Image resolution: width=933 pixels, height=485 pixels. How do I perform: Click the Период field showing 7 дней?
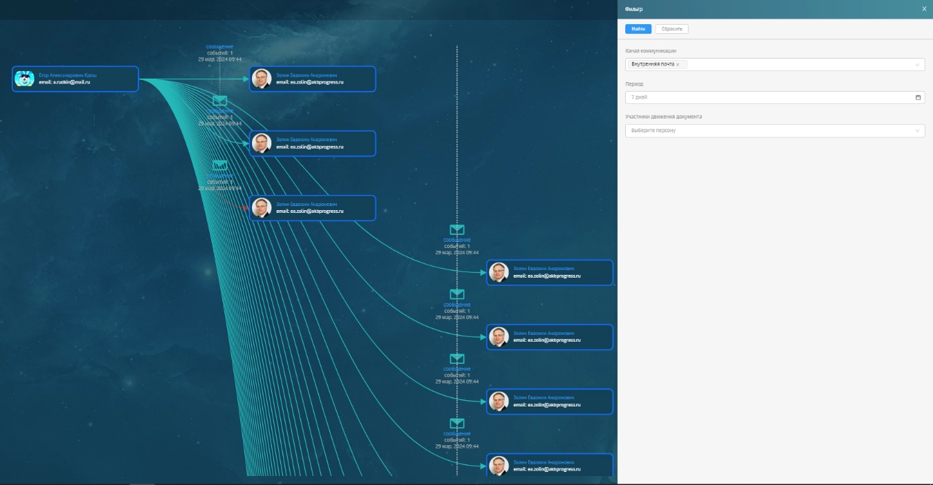pyautogui.click(x=775, y=97)
